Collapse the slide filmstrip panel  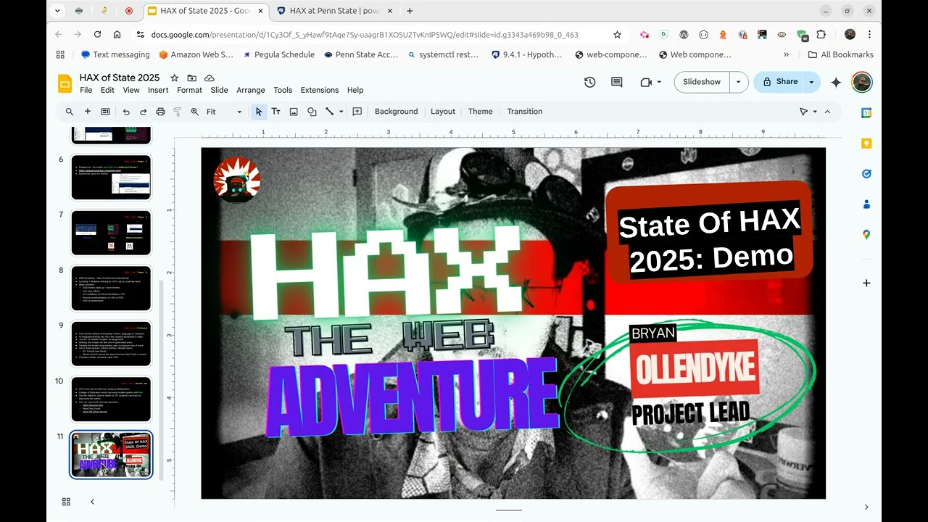(92, 502)
